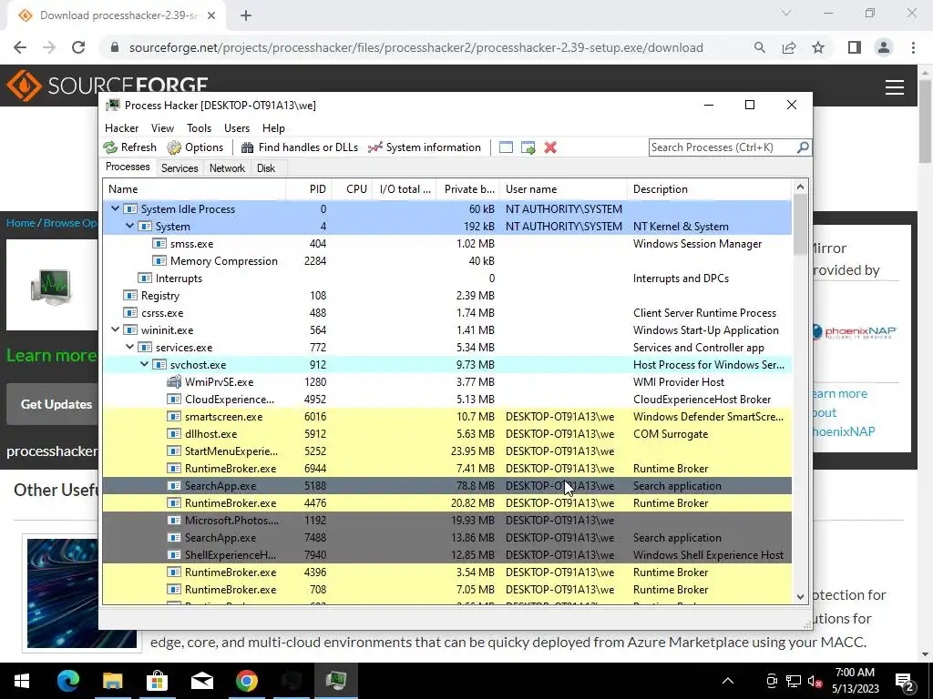Sort by the User name column header
This screenshot has height=699, width=933.
[x=563, y=189]
